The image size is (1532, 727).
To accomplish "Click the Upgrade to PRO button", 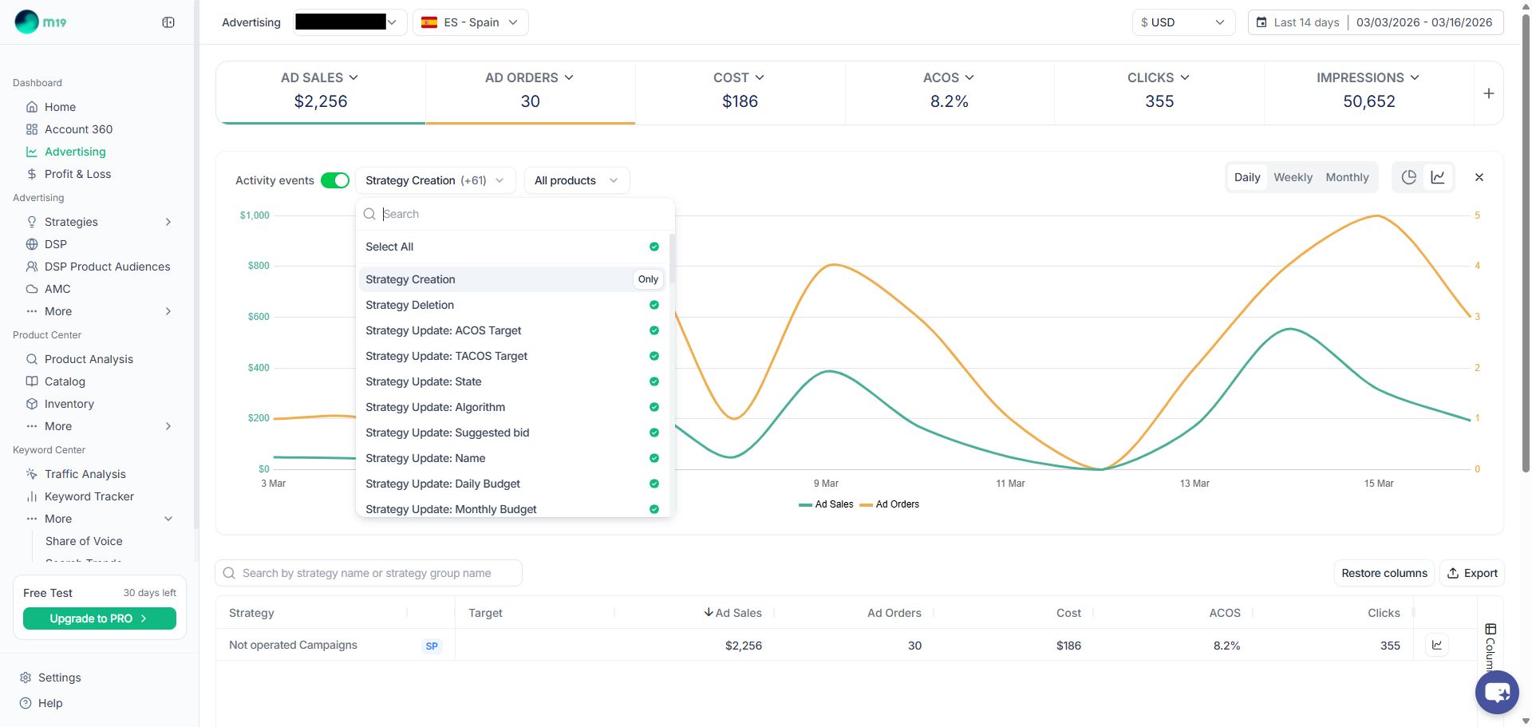I will point(99,618).
